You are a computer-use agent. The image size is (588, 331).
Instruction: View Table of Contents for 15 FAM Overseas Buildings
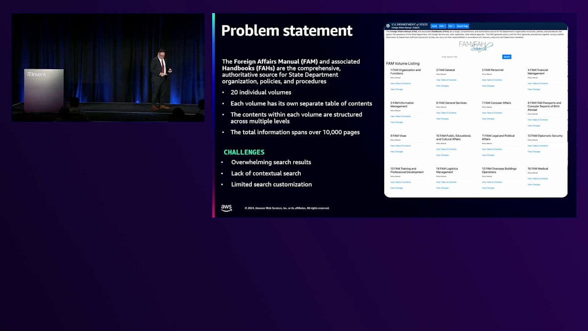pyautogui.click(x=491, y=182)
